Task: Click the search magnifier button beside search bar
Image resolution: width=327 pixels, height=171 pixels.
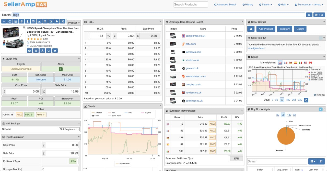Action: (x=309, y=15)
